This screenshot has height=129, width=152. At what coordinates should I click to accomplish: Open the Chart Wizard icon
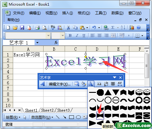(x=132, y=28)
